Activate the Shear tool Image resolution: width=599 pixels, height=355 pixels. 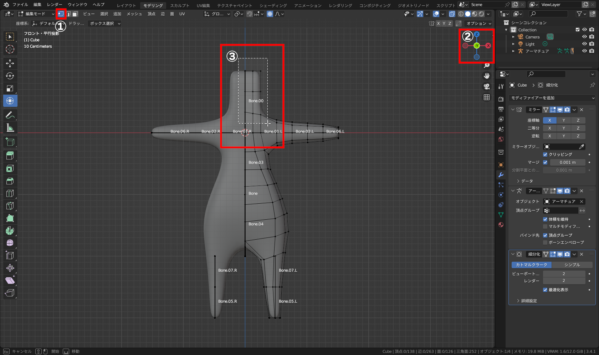(10, 281)
